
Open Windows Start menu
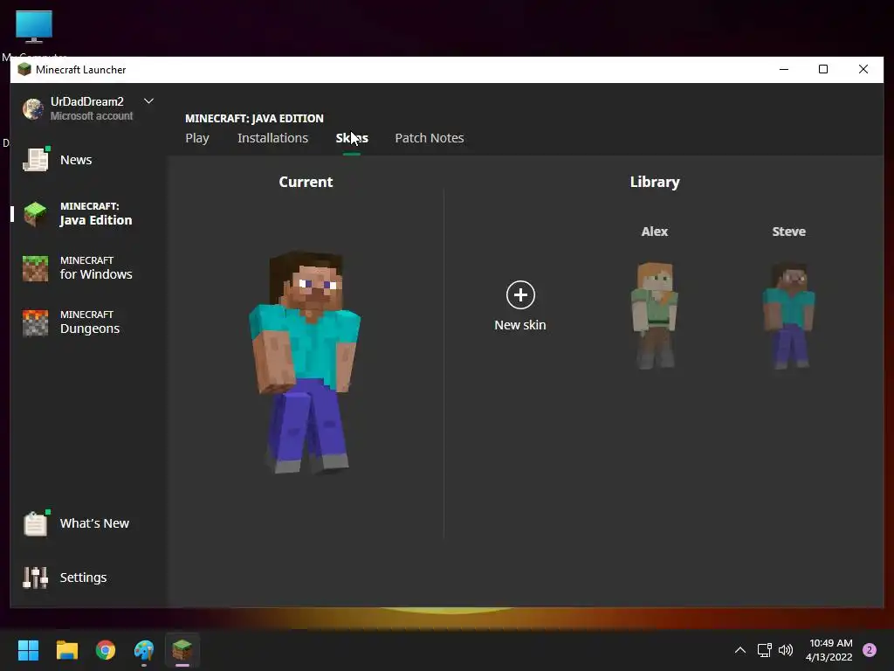28,650
